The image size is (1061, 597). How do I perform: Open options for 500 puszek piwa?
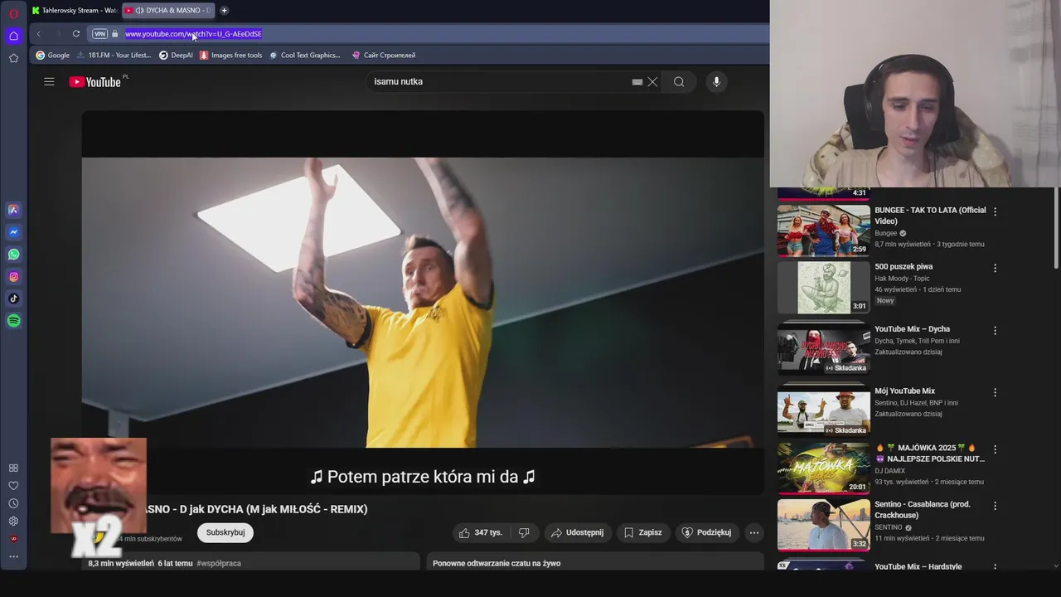coord(995,268)
